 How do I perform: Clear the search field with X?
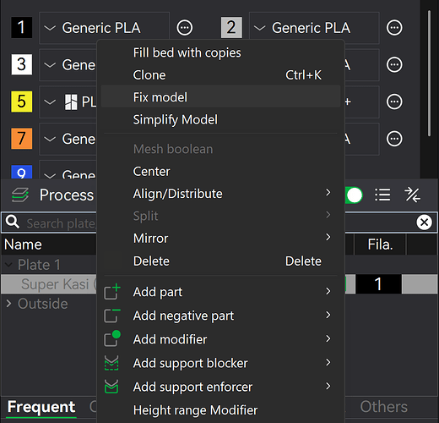click(424, 222)
